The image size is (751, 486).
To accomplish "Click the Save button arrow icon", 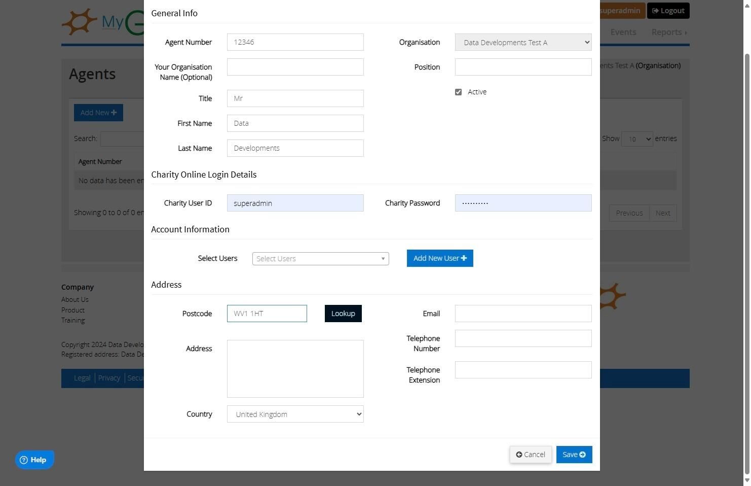I will [x=582, y=455].
